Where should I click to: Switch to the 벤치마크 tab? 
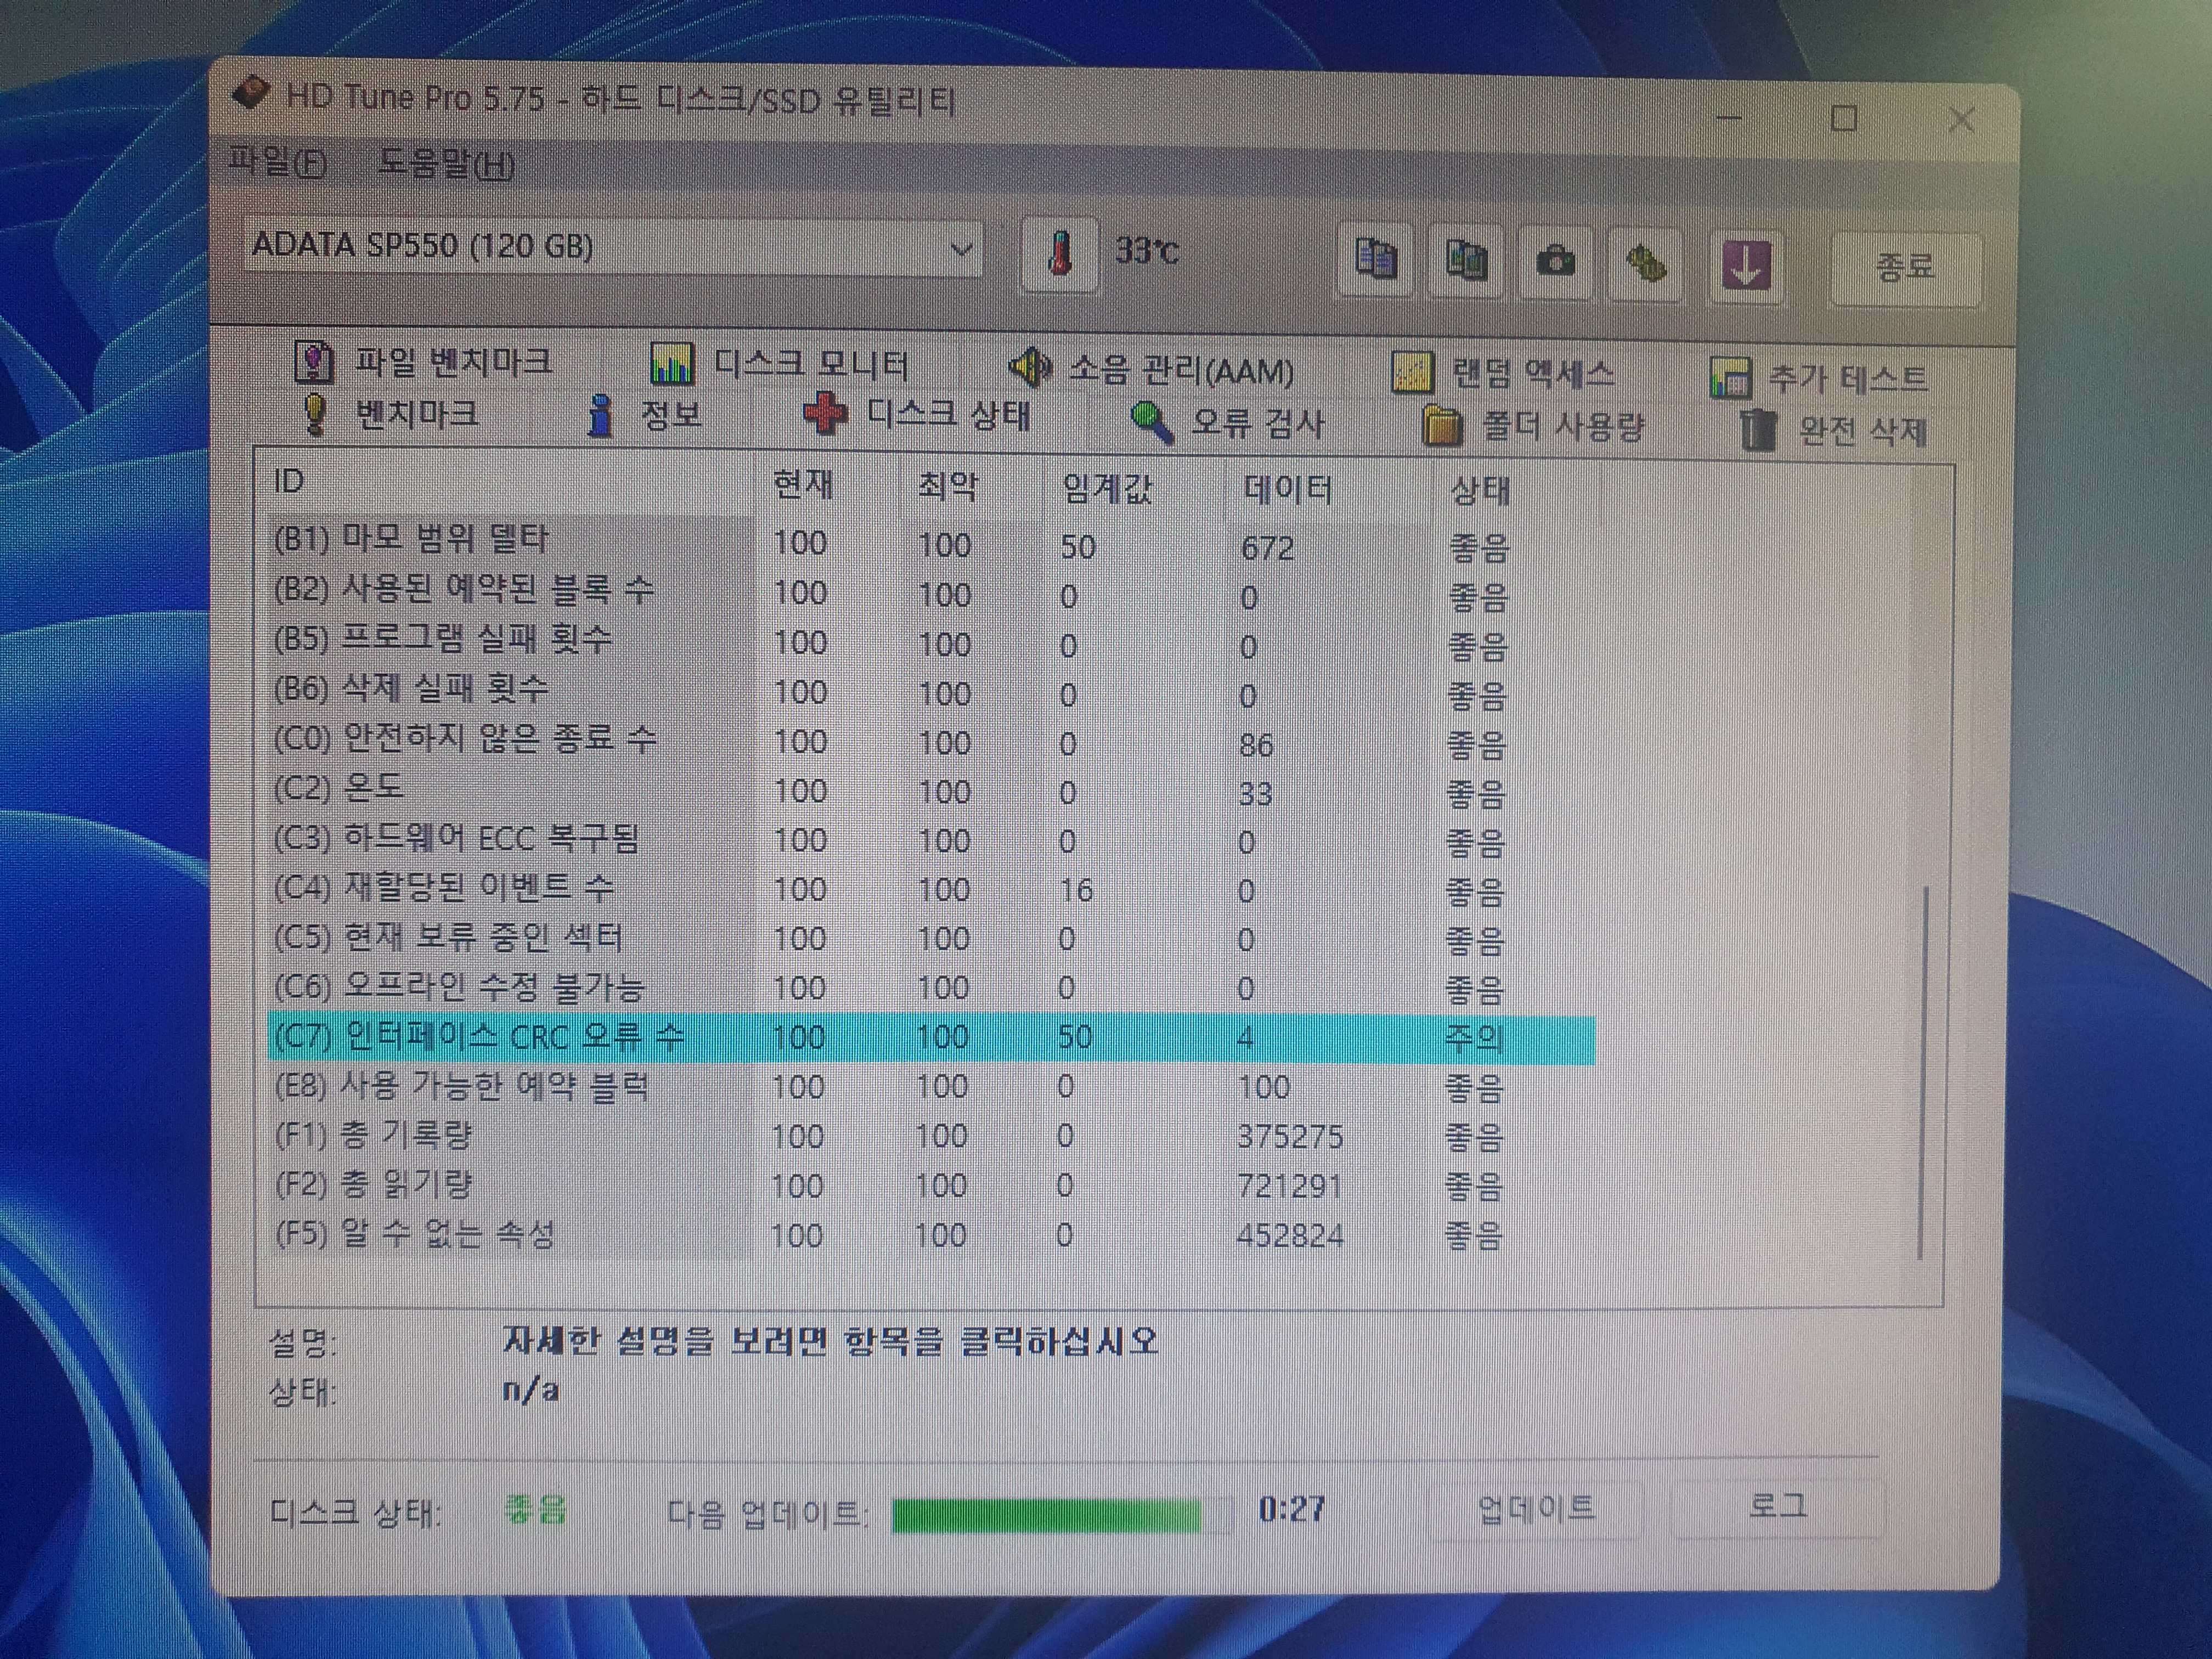click(390, 413)
